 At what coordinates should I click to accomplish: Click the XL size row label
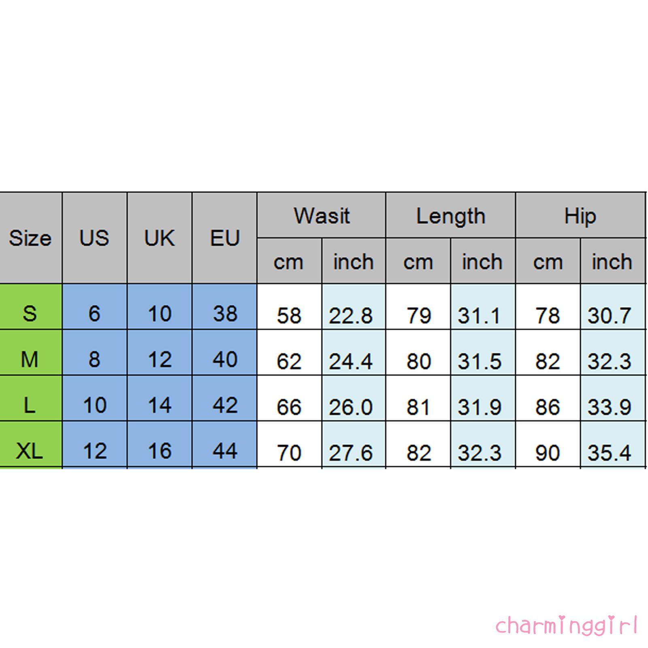(30, 451)
